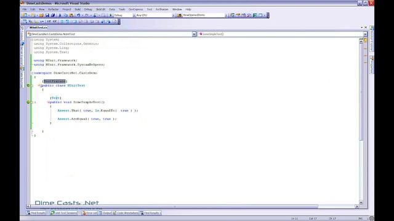394x221 pixels.
Task: Click the Copy icon in toolbar
Action: tap(66, 15)
